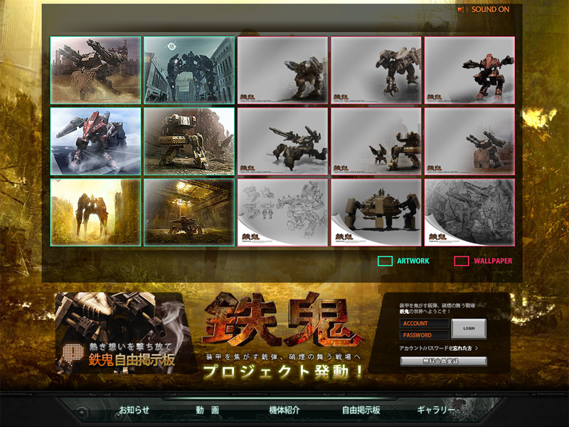Open the 動画 navigation item
Image resolution: width=569 pixels, height=427 pixels.
tap(208, 410)
